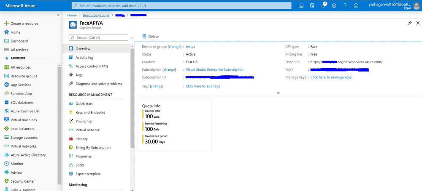Viewport: 422px width, 191px height.
Task: Open directory and subscription filter icon
Action: click(x=312, y=5)
